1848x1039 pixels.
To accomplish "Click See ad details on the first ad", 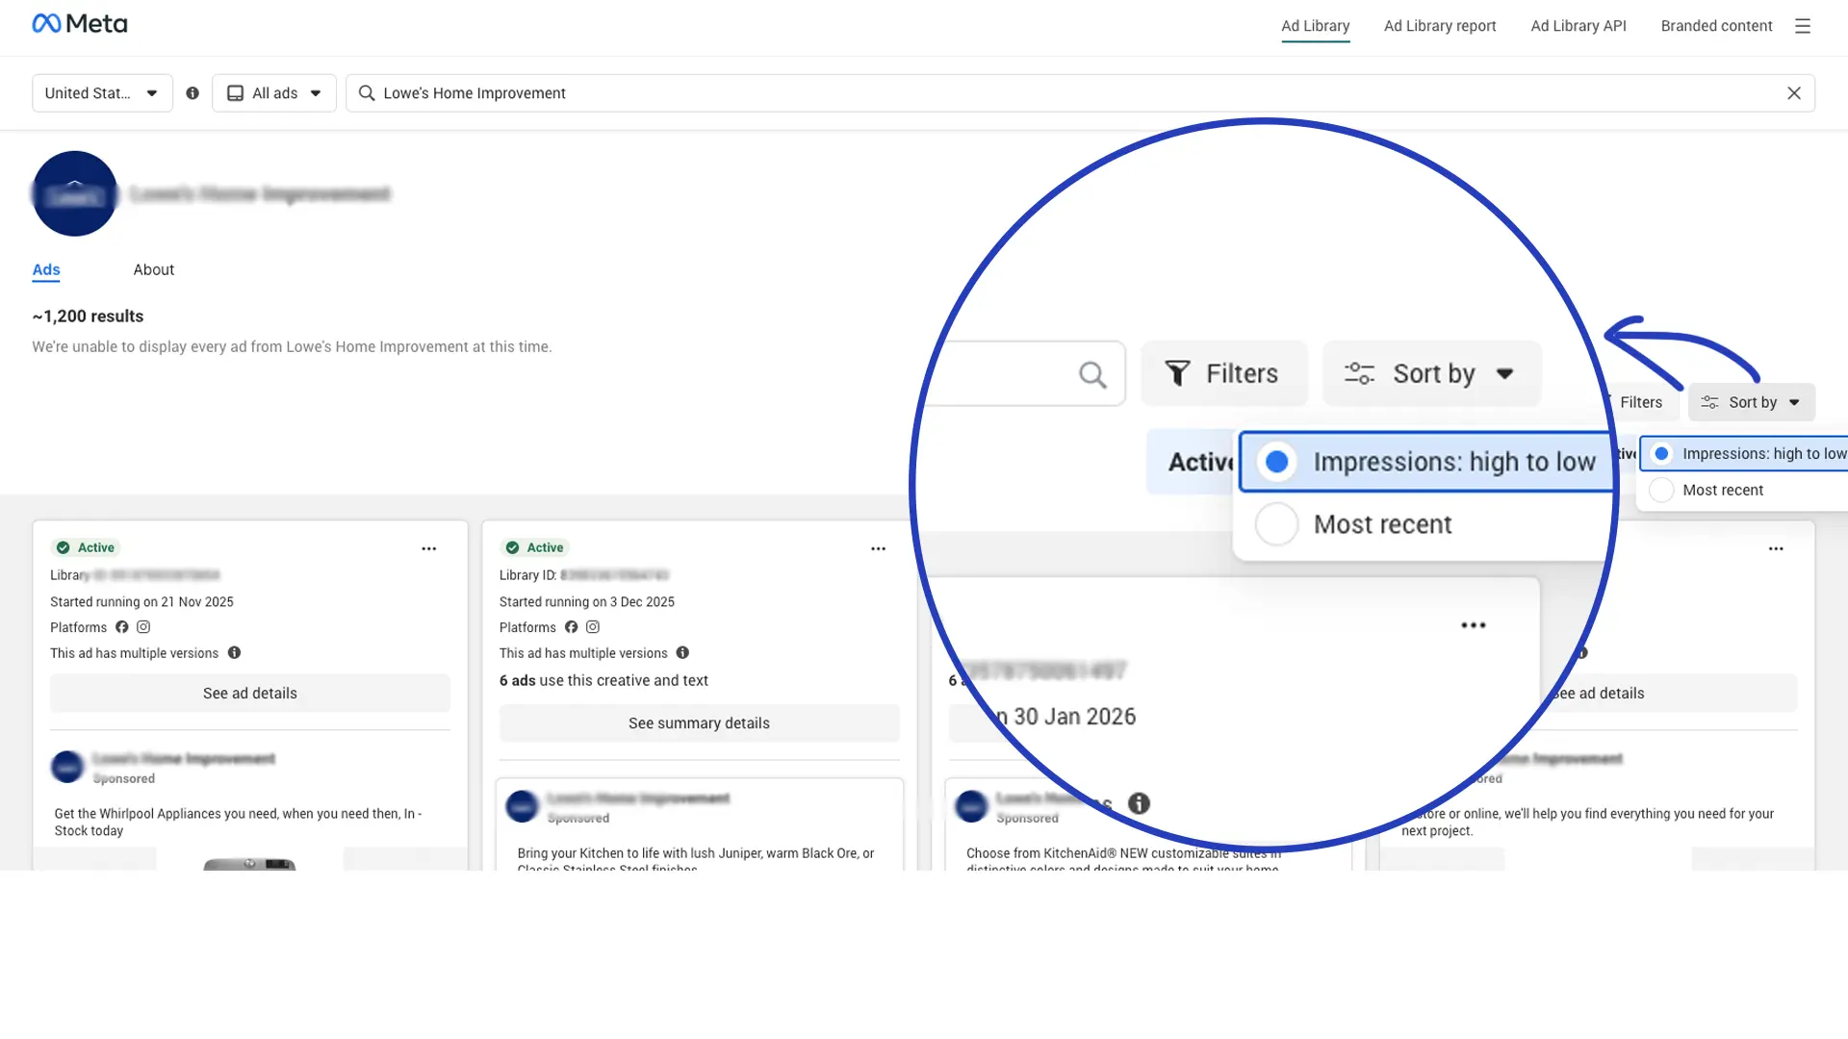I will coord(249,693).
